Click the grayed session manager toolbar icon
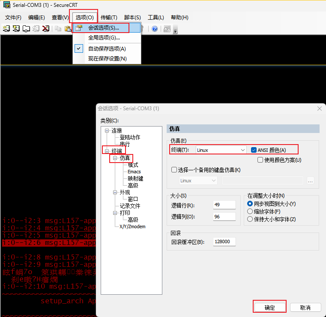326x317 pixels. point(167,29)
